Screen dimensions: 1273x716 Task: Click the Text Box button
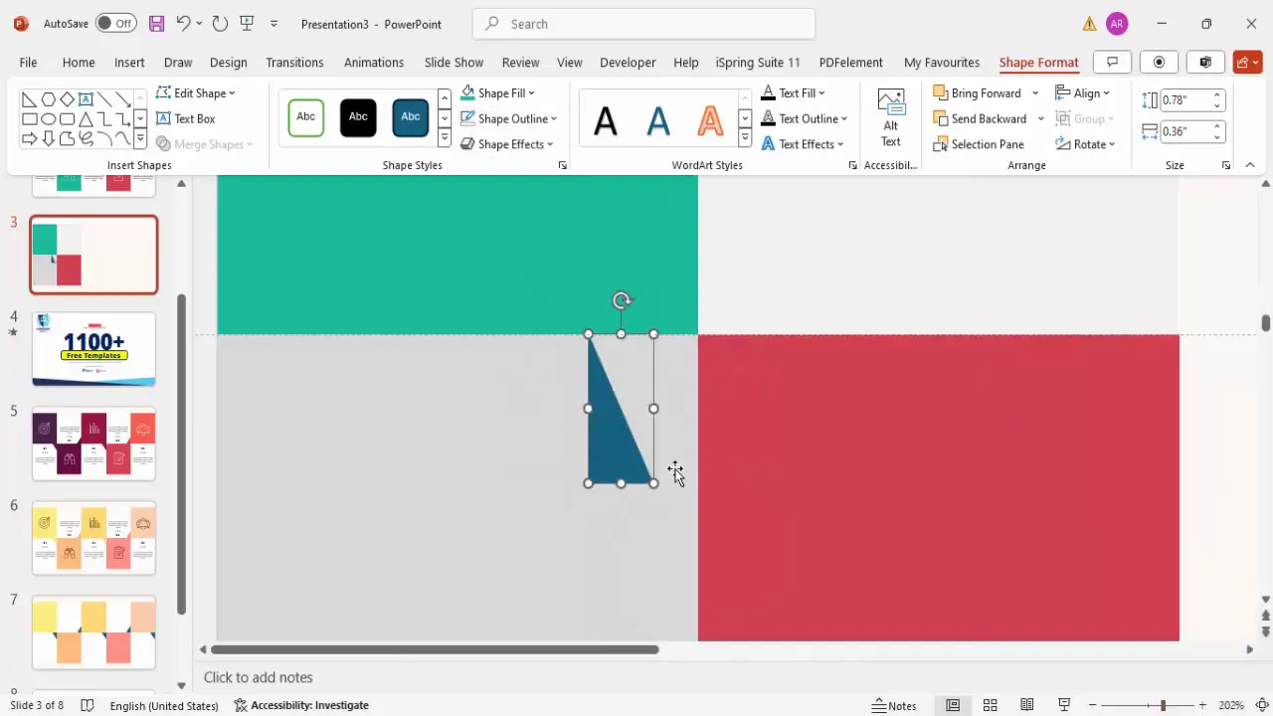pos(186,118)
